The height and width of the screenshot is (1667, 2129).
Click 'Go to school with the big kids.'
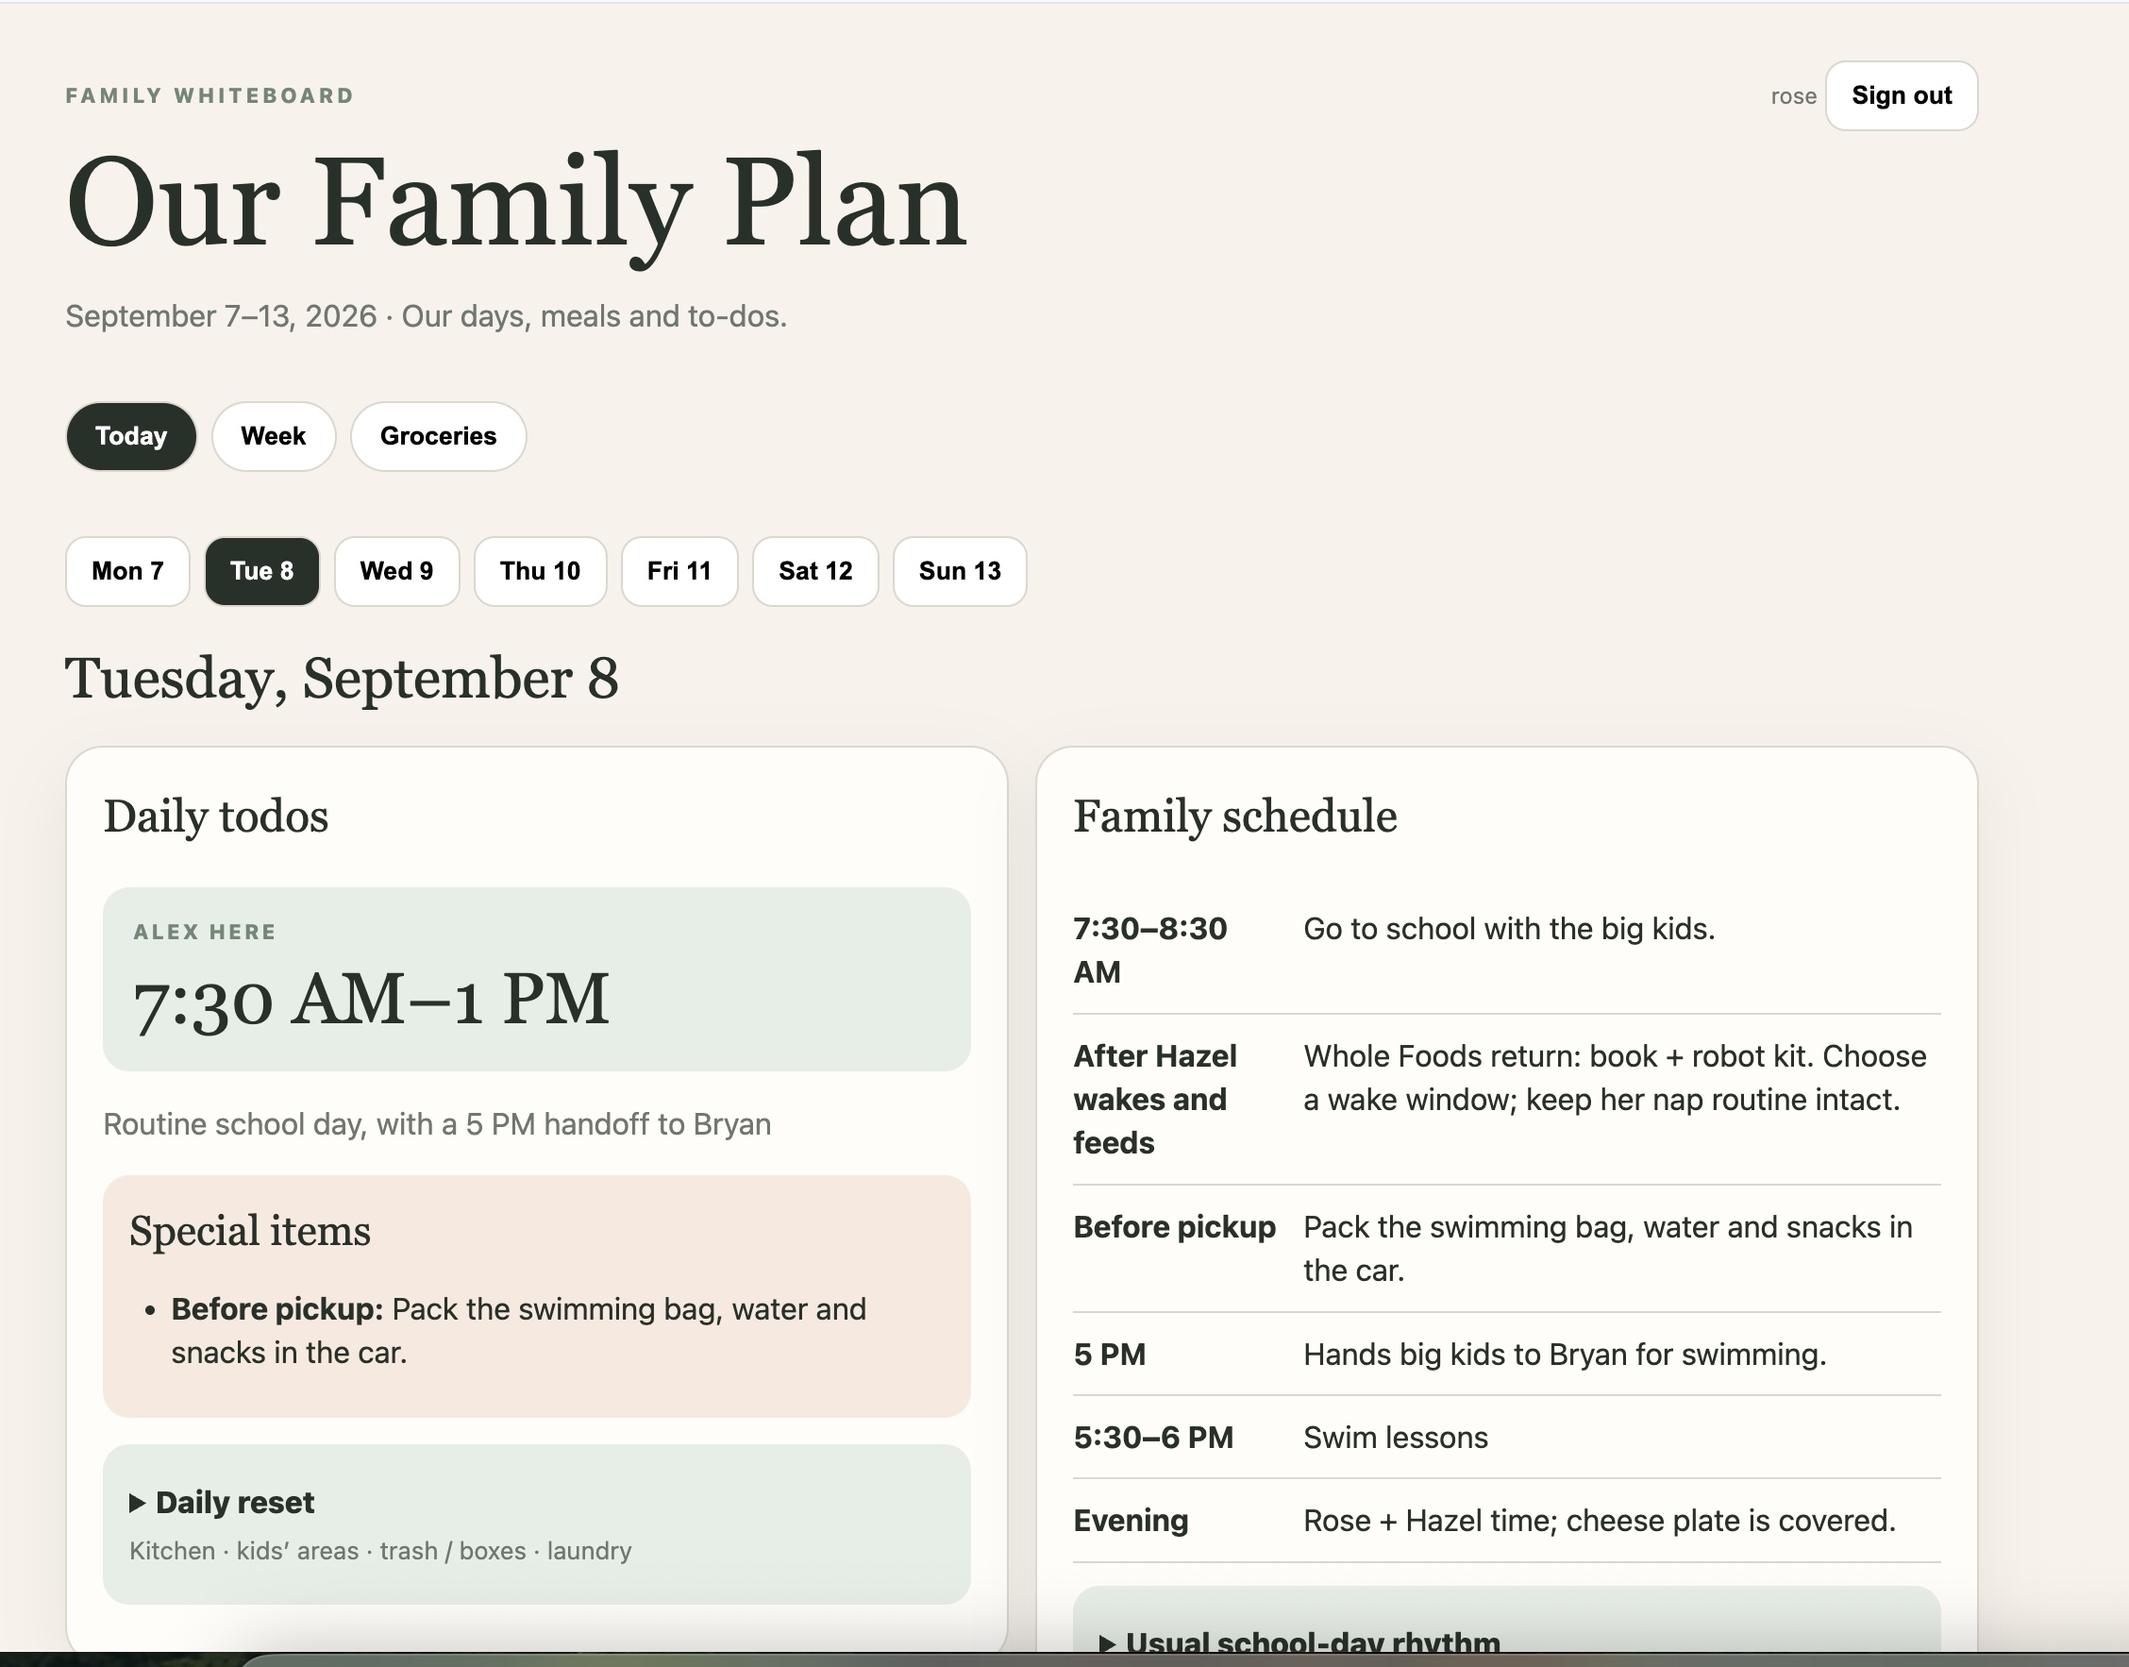[1508, 929]
